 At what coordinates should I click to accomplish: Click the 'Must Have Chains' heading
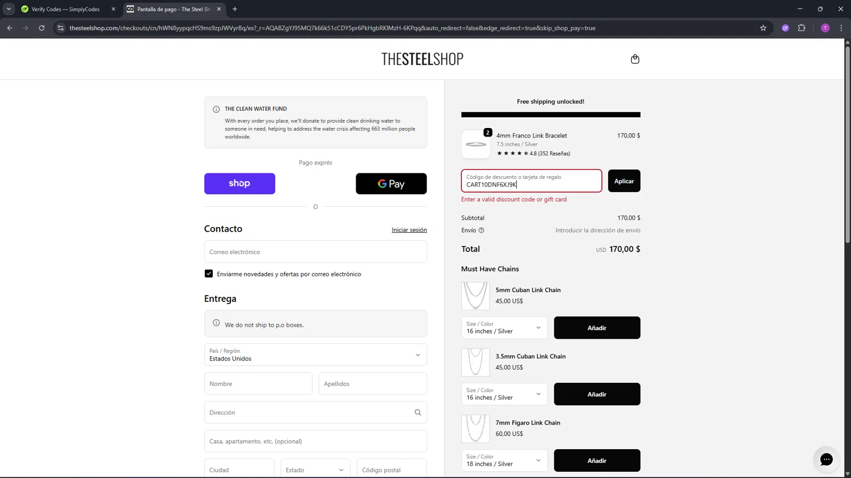490,269
